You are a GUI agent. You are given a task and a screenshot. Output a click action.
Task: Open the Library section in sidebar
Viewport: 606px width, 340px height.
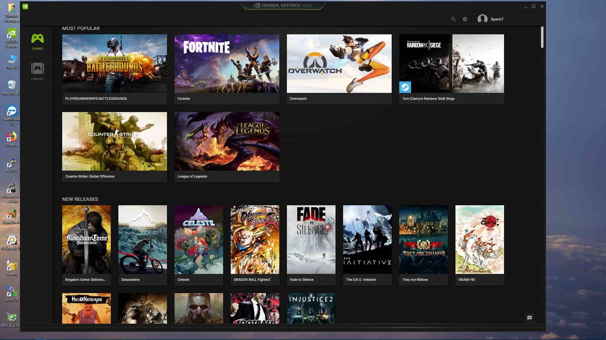[37, 72]
